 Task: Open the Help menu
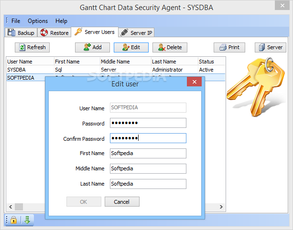click(61, 21)
